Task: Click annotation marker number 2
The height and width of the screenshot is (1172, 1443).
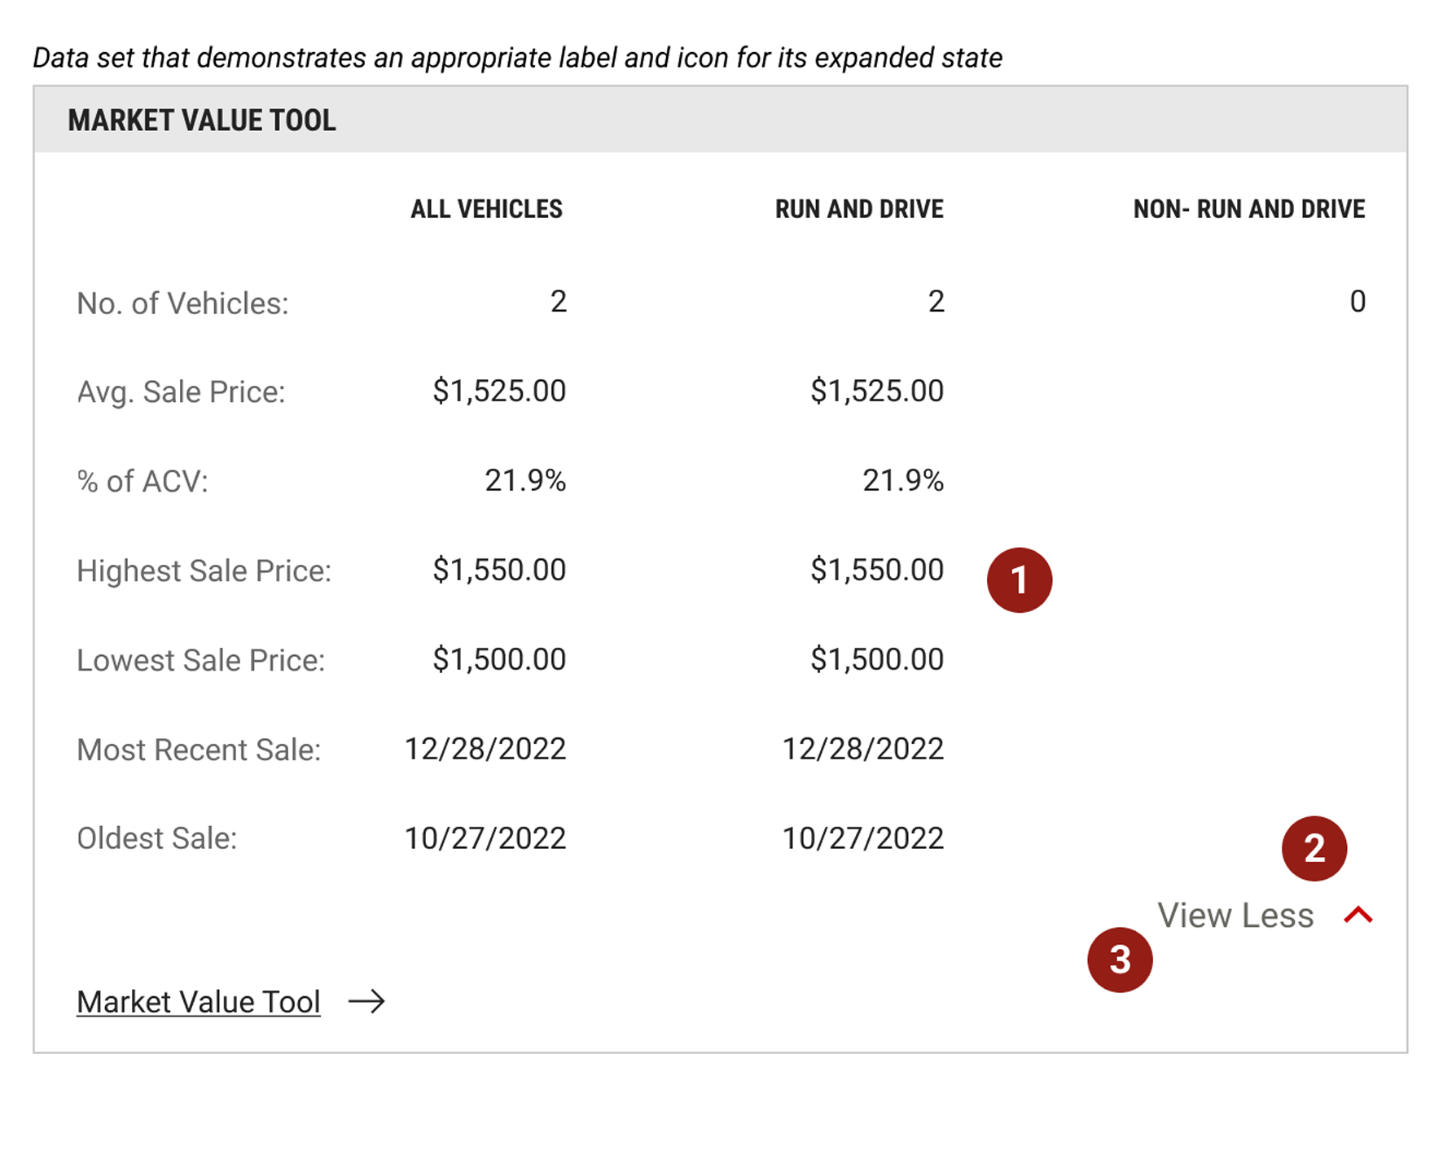Action: 1314,848
